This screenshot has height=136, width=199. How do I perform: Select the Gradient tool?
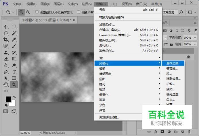point(14,59)
